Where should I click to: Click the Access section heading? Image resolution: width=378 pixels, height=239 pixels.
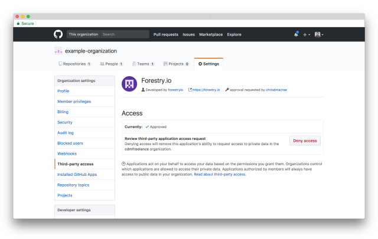coord(132,113)
